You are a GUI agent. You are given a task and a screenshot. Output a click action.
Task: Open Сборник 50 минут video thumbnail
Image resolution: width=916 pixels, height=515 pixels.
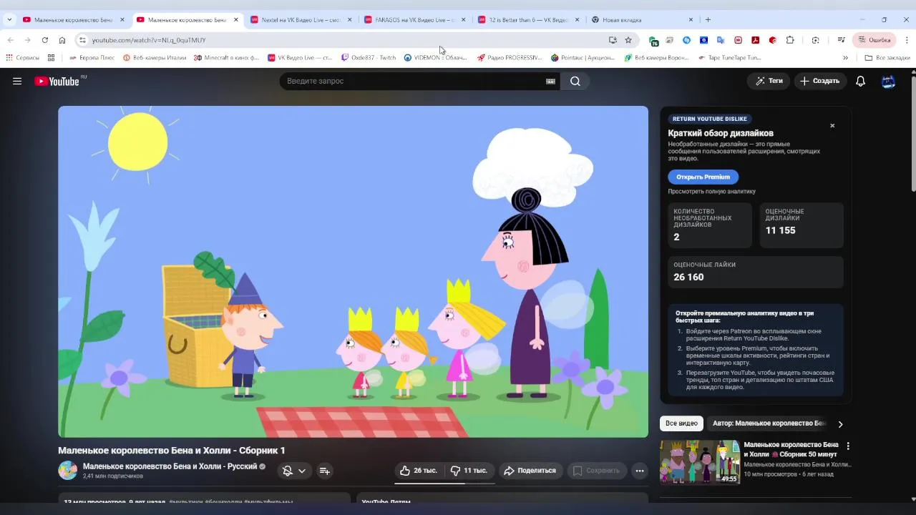(x=699, y=462)
